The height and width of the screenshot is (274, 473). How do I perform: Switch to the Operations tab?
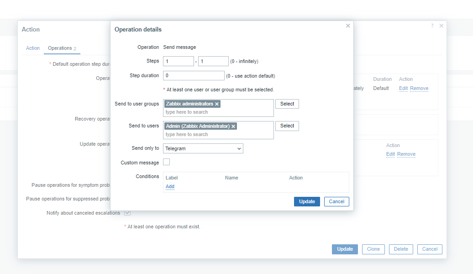[x=60, y=48]
